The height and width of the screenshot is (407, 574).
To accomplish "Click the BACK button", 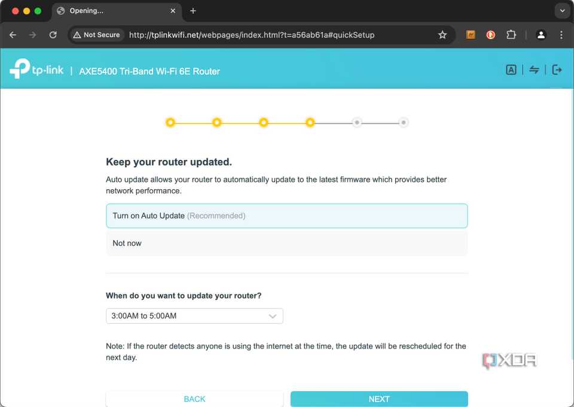I will tap(194, 399).
